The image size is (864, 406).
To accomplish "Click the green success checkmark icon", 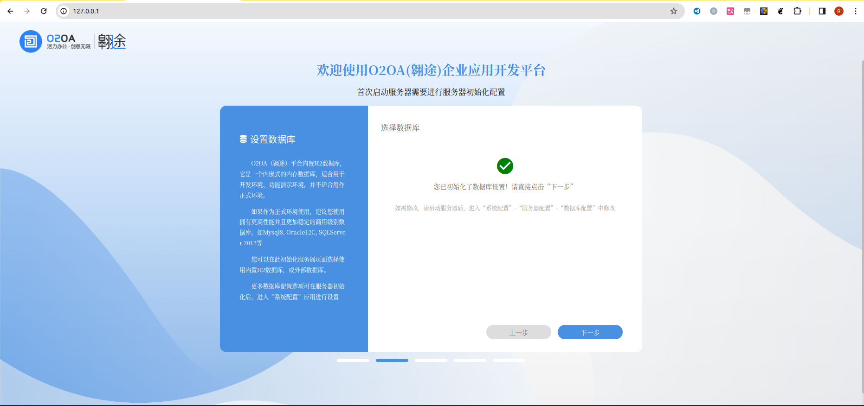I will [505, 166].
